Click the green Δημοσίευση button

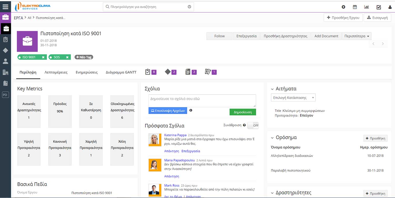[x=243, y=112]
